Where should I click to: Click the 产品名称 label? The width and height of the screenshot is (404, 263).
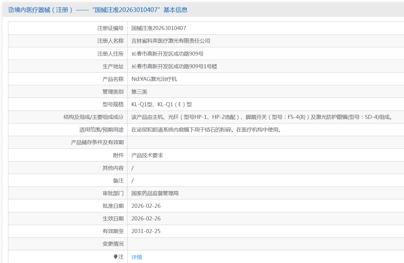[113, 79]
